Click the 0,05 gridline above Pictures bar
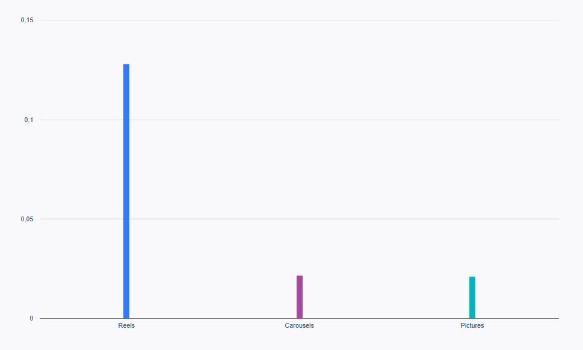 pyautogui.click(x=472, y=219)
